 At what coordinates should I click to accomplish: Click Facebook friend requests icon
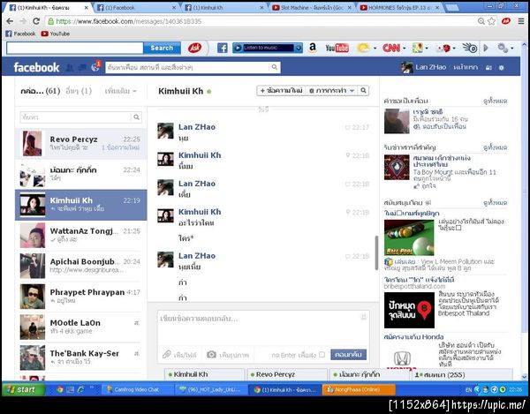(70, 68)
